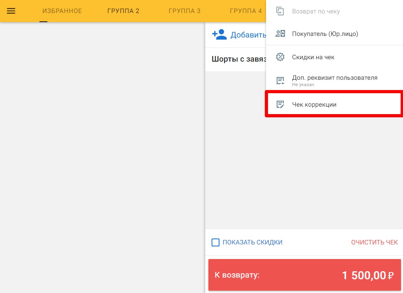This screenshot has width=403, height=293.
Task: Open the hamburger navigation menu
Action: 11,11
